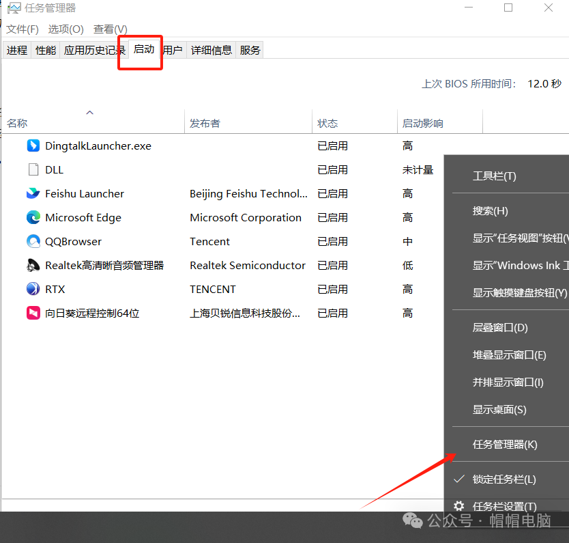Click the 上次 BIOS 所用时间 label

pos(469,84)
